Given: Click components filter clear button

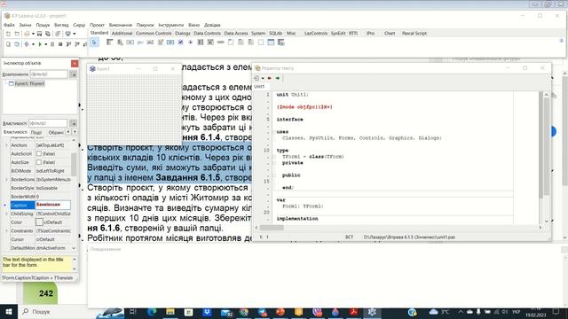Looking at the screenshot, I should [74, 74].
